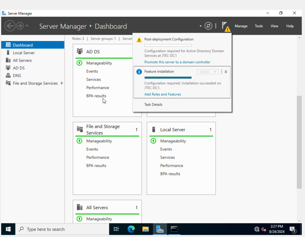Click the Local Server tile header icon
Image resolution: width=305 pixels, height=237 pixels.
153,129
